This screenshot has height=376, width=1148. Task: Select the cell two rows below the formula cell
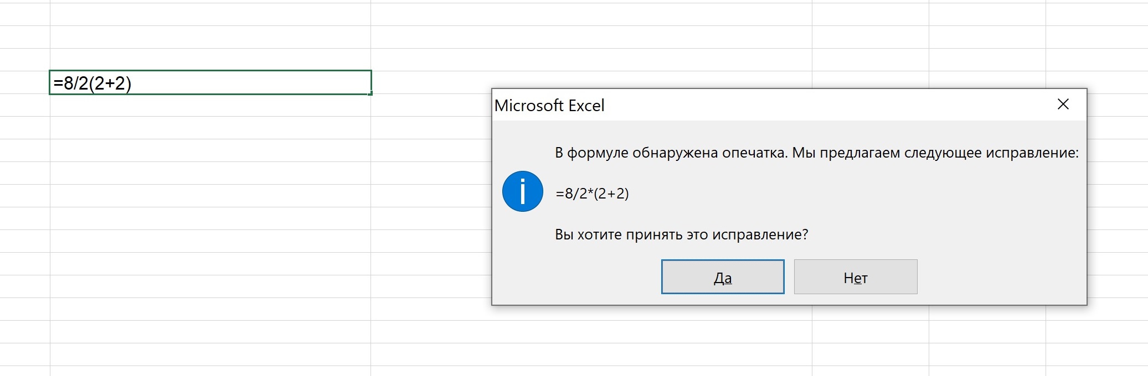[x=210, y=128]
